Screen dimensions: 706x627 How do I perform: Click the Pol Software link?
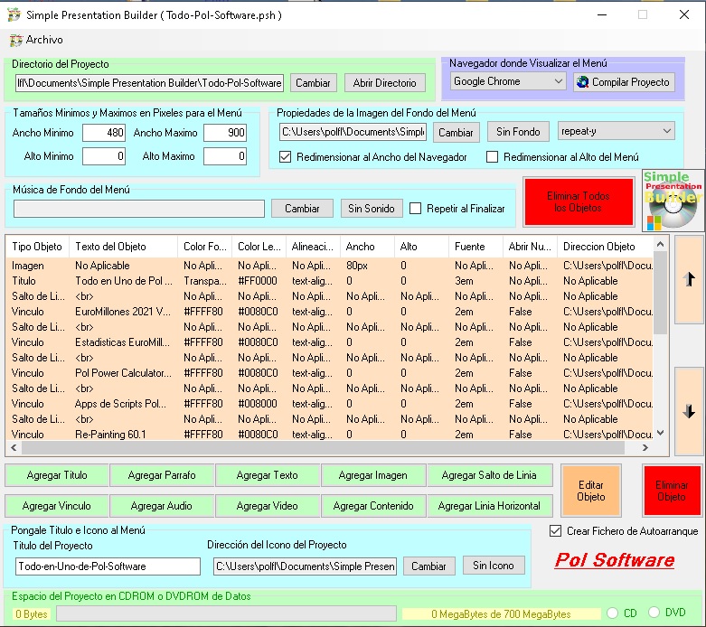(x=614, y=560)
